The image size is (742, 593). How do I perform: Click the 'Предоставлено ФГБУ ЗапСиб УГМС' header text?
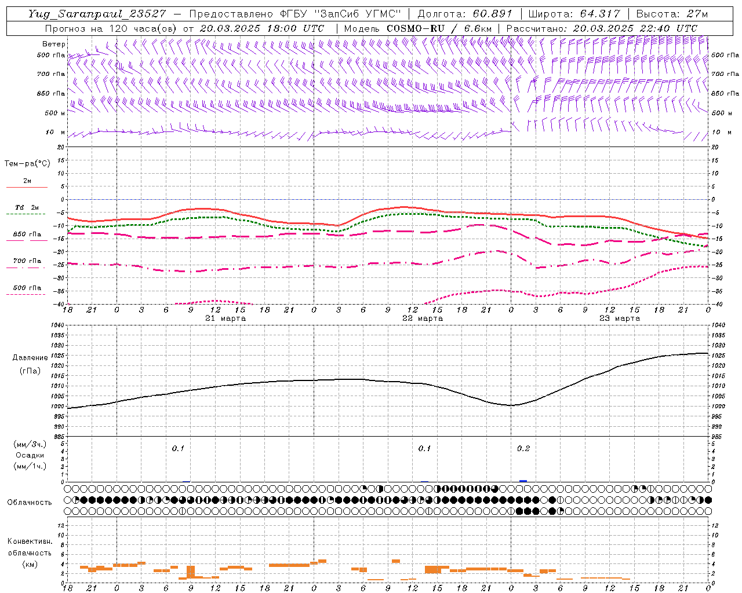[x=295, y=14]
